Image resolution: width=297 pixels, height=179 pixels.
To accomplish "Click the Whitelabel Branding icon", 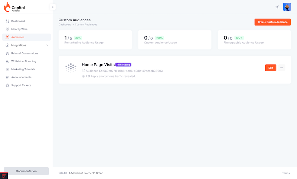I will click(7, 61).
